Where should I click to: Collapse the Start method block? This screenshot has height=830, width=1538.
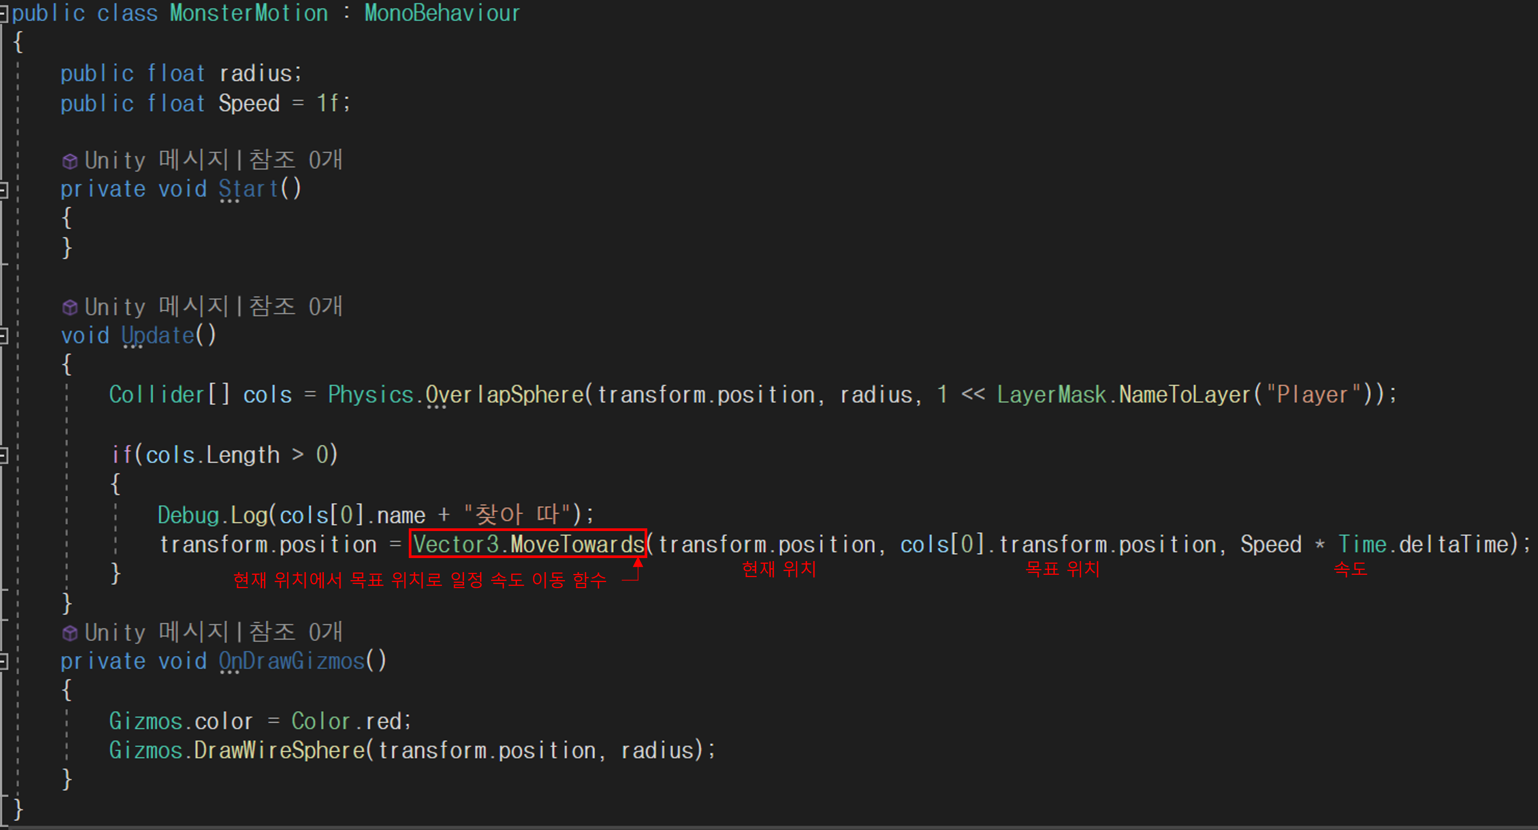pyautogui.click(x=3, y=190)
